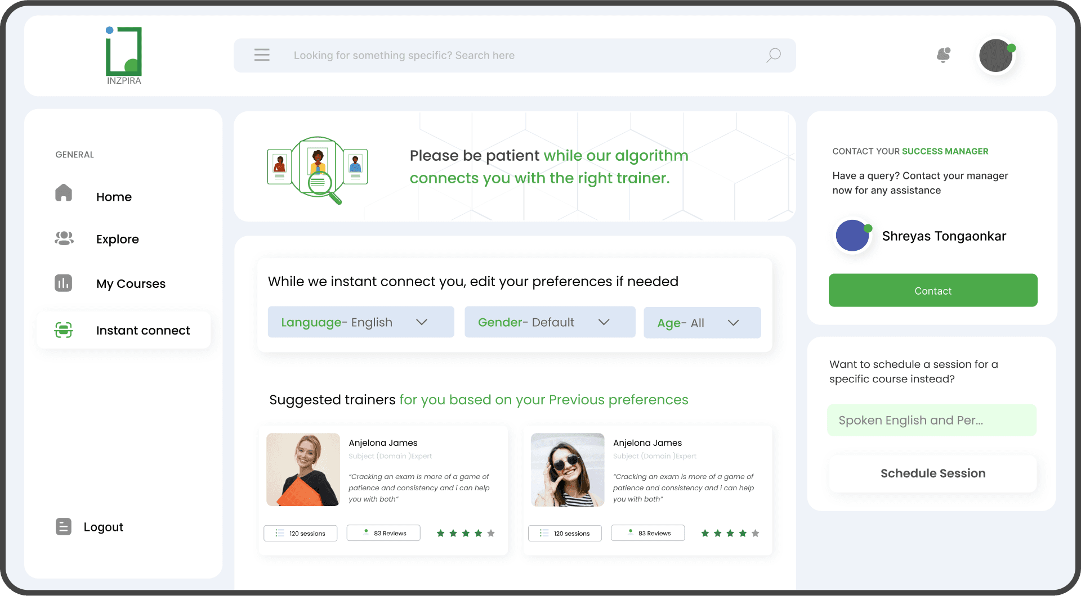Image resolution: width=1081 pixels, height=596 pixels.
Task: Click the Spoken English course field
Action: click(932, 420)
